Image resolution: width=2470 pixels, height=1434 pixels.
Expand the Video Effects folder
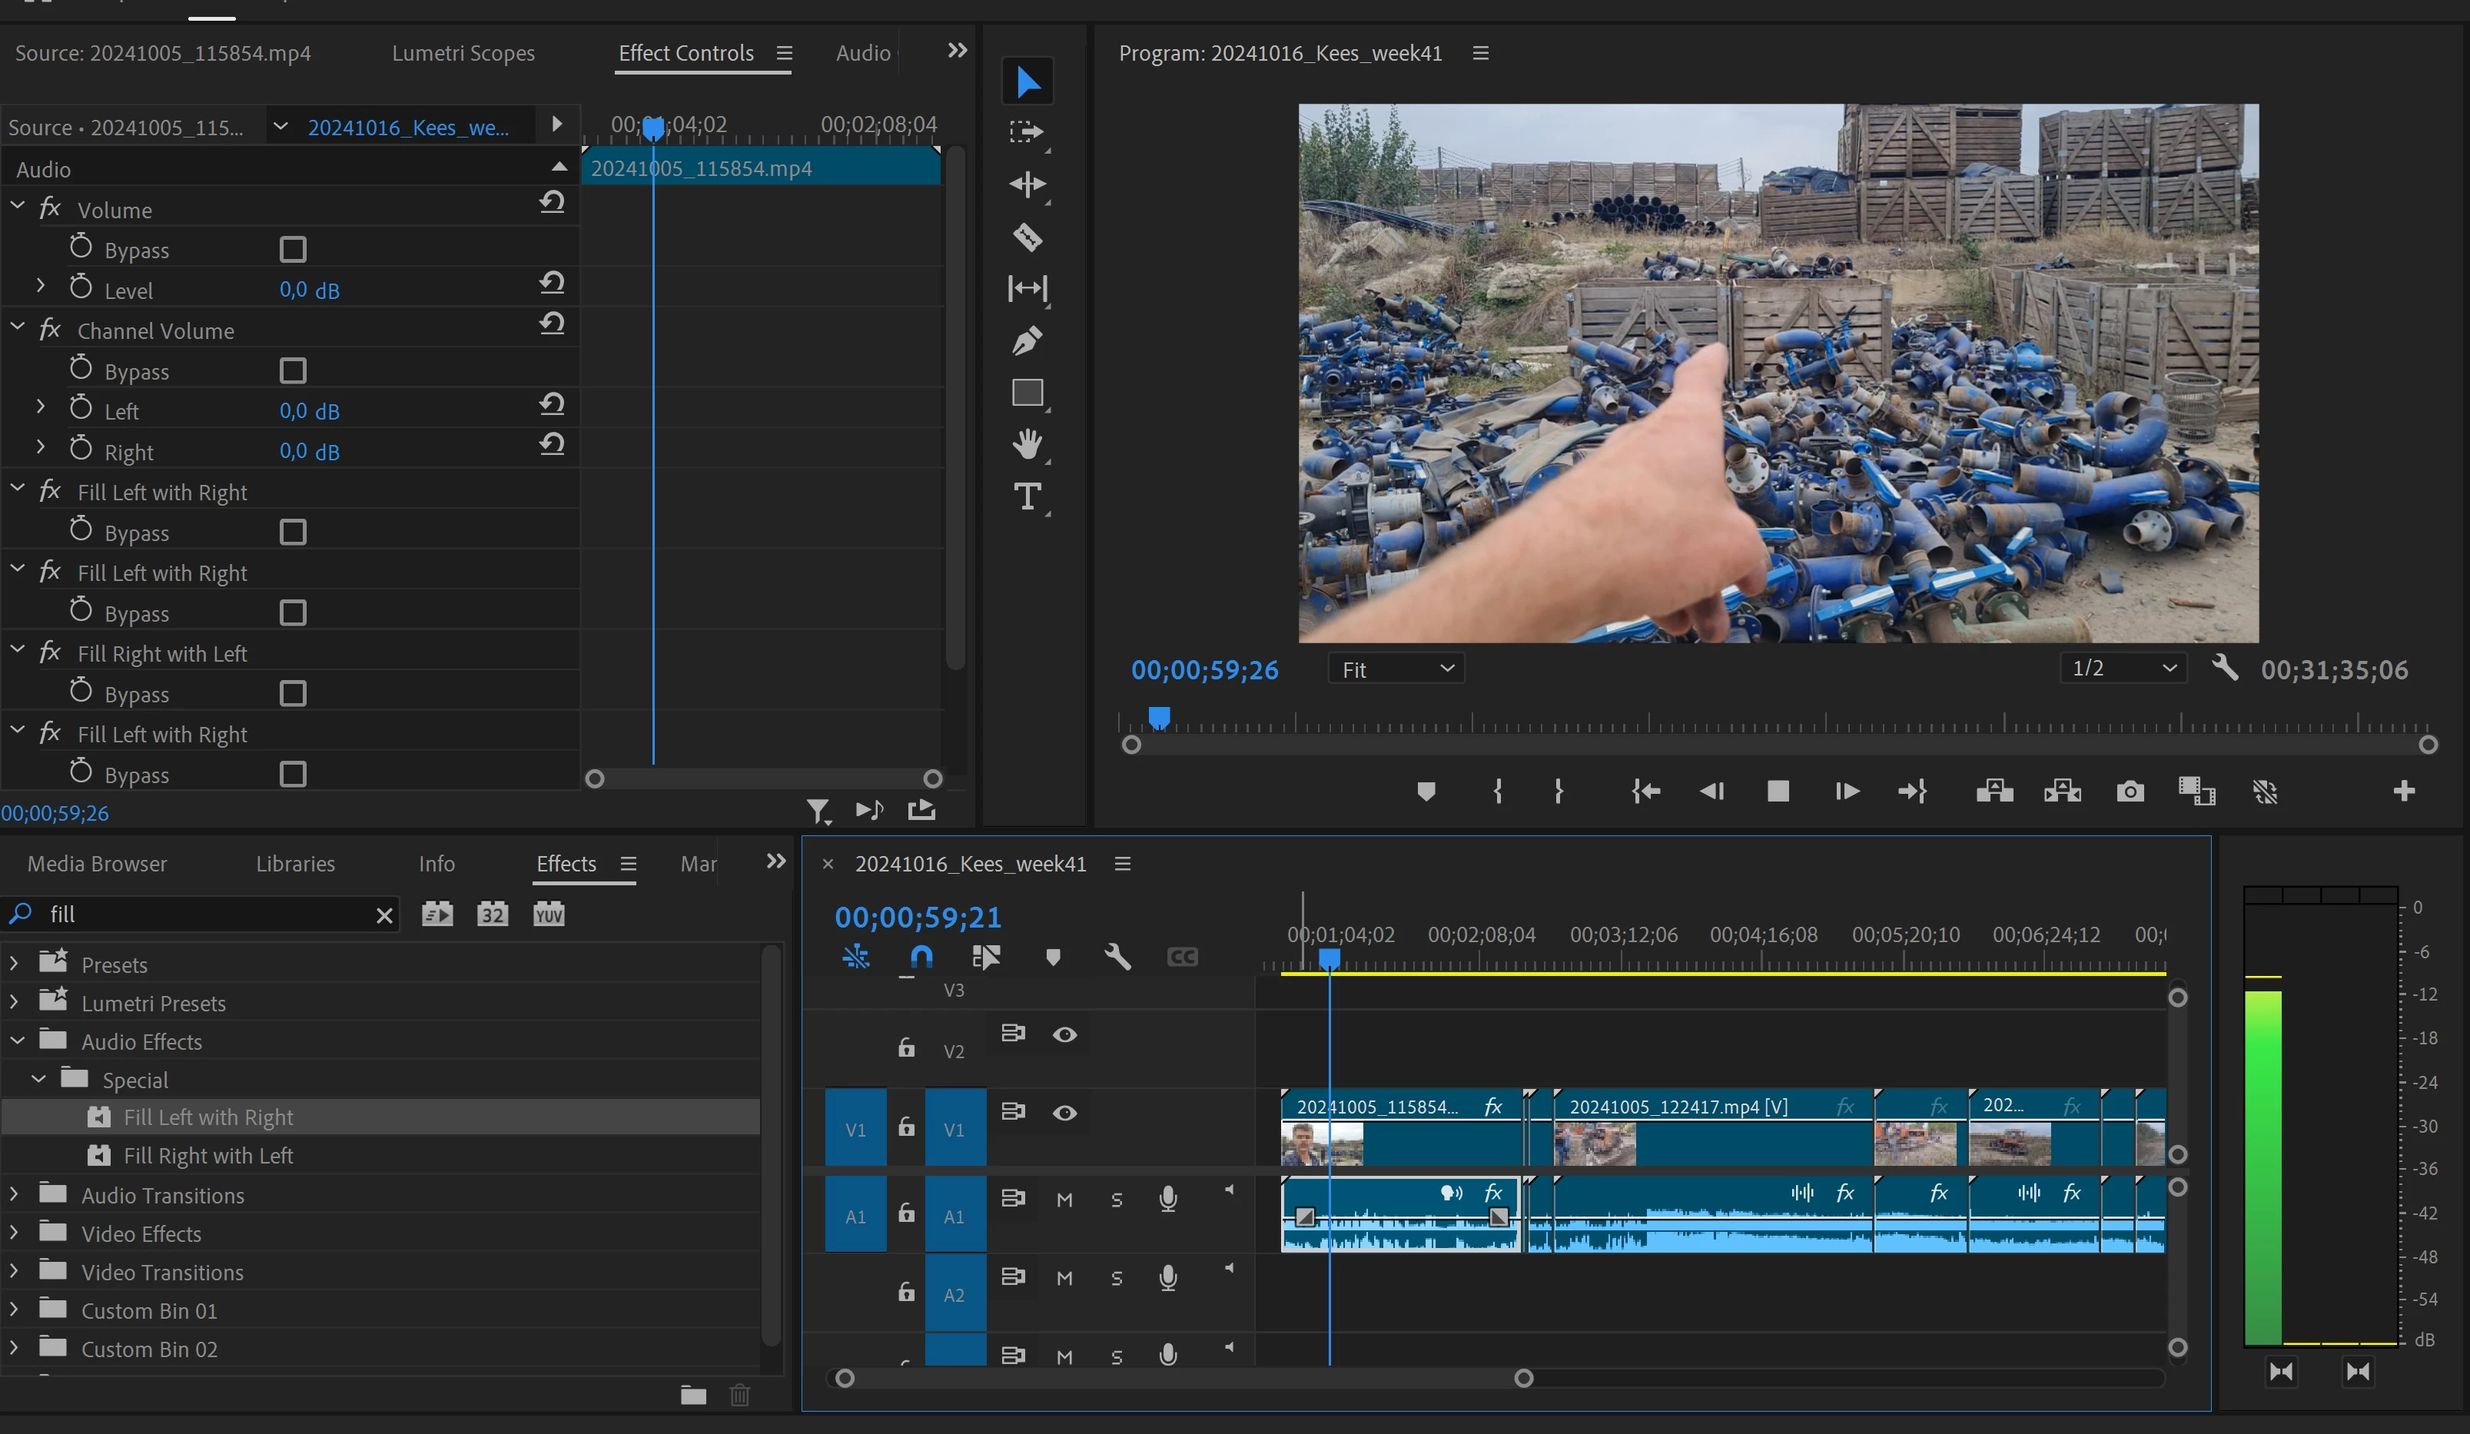click(14, 1233)
